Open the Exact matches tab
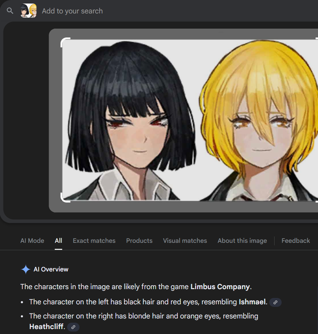 [x=94, y=241]
